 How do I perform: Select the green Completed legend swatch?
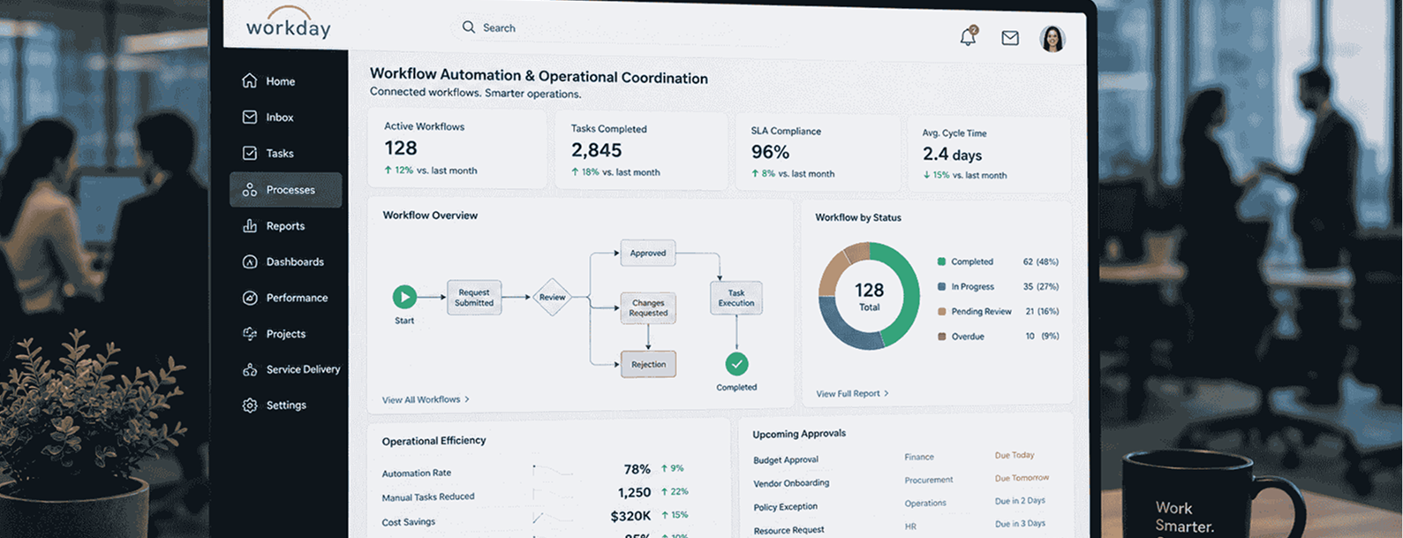(x=941, y=261)
